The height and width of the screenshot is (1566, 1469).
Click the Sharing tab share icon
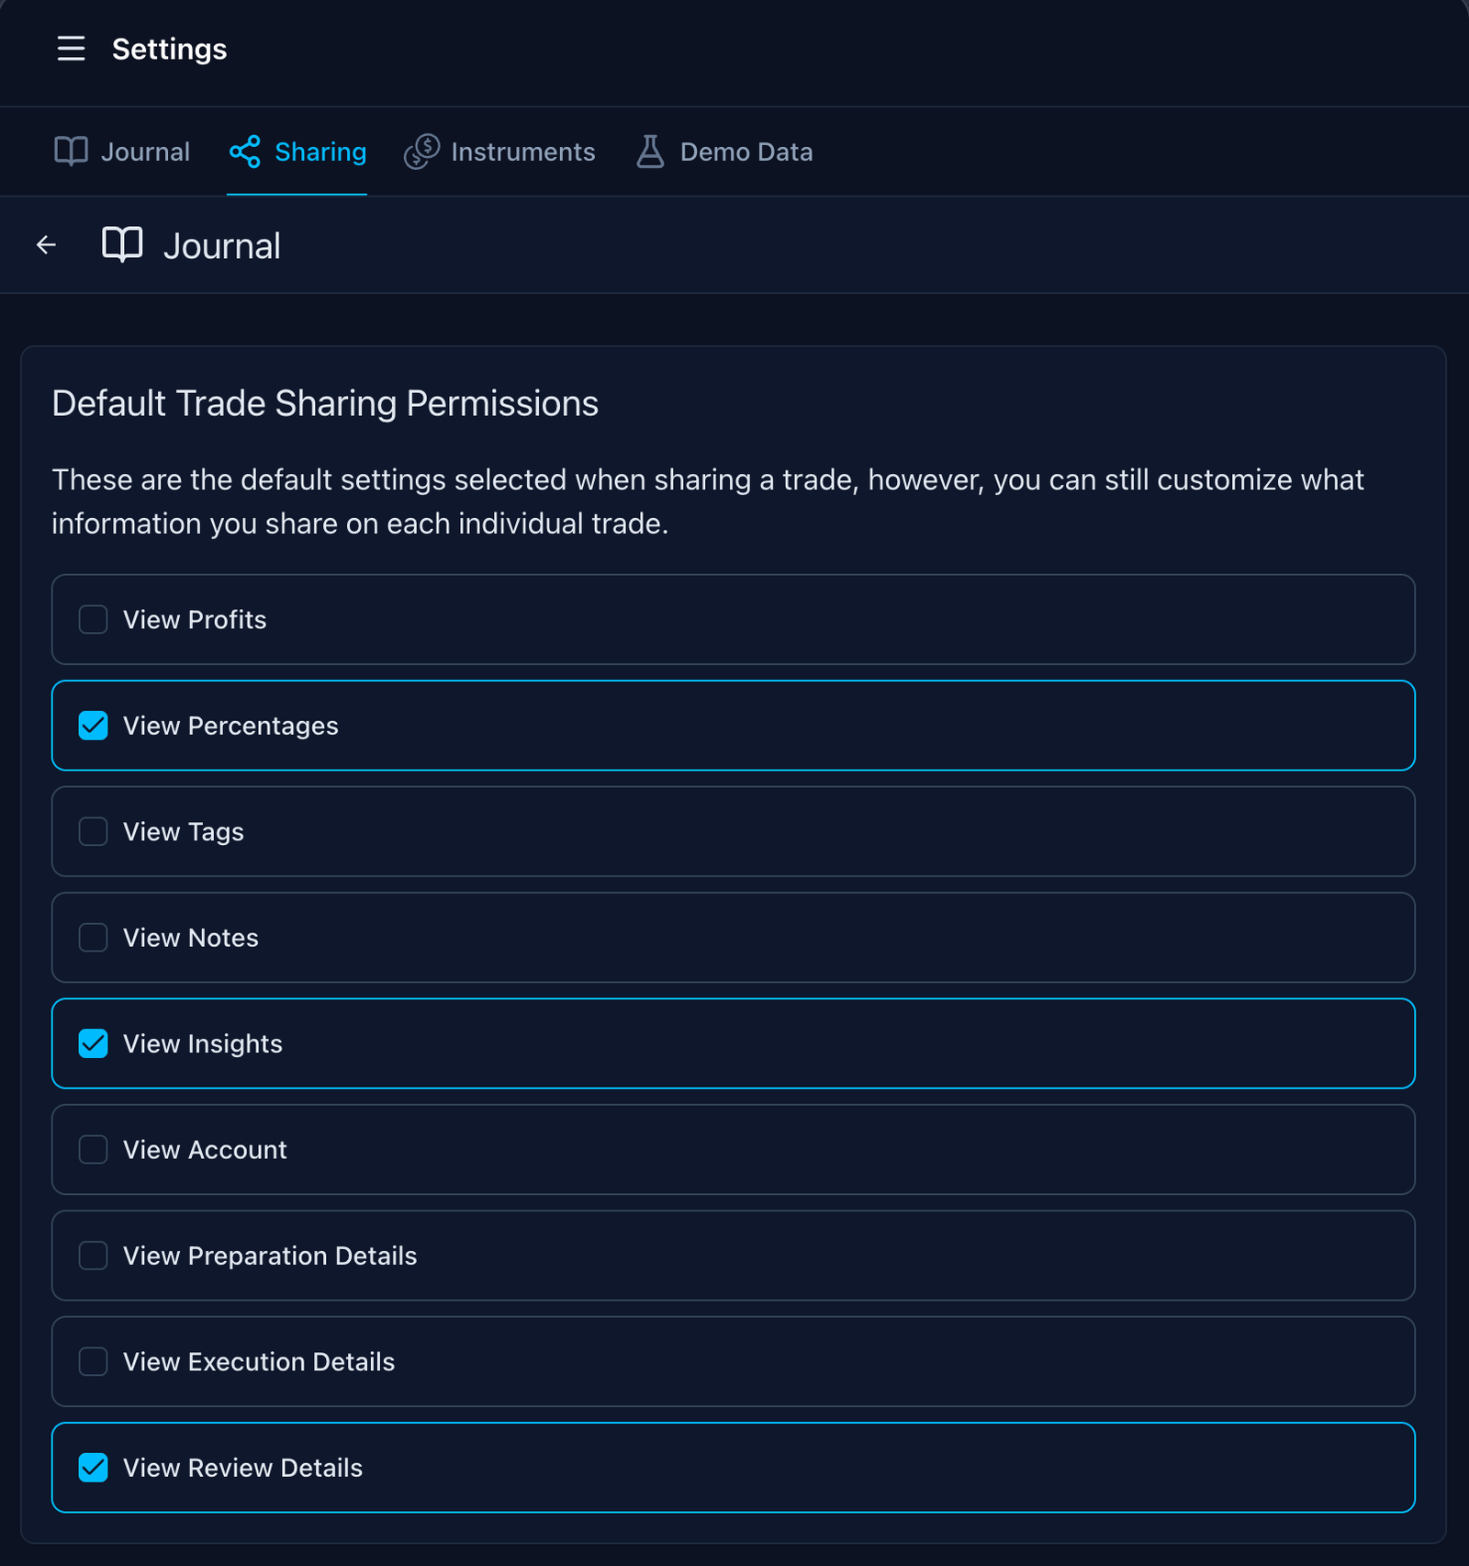[x=245, y=152]
